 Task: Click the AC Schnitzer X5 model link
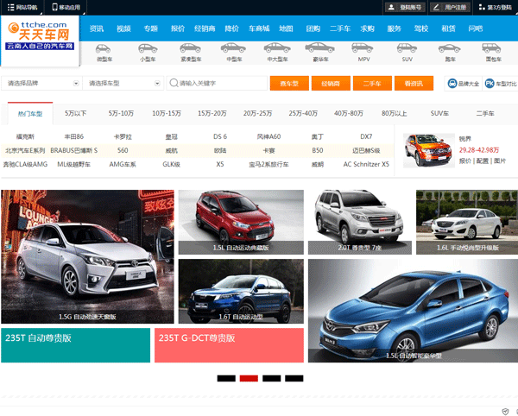pyautogui.click(x=366, y=165)
